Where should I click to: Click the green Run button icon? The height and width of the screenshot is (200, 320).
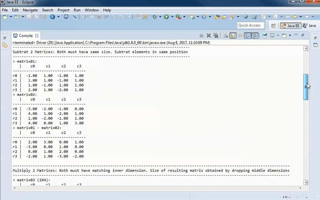(166, 17)
